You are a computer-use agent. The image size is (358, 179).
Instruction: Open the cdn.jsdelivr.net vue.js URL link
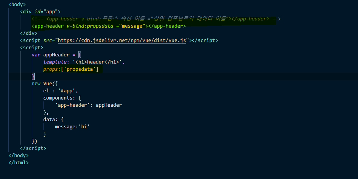[122, 40]
